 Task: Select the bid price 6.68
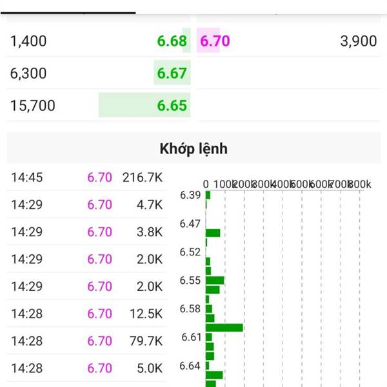(x=172, y=41)
